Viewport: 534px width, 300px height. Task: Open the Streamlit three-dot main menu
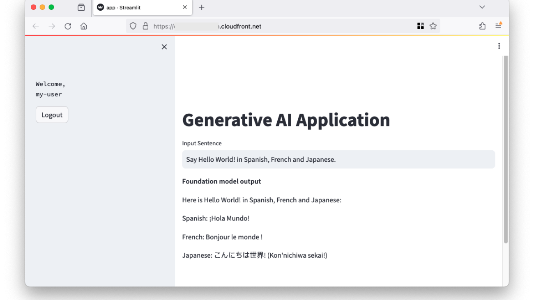[499, 46]
